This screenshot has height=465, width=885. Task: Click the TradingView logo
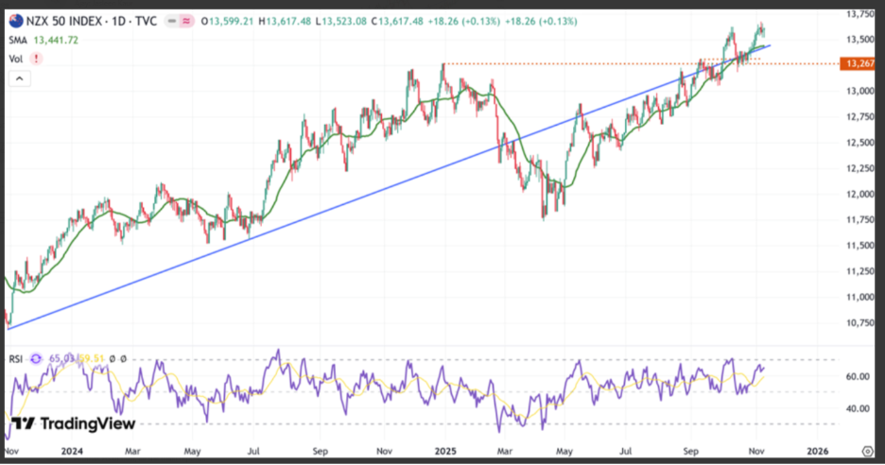(73, 423)
